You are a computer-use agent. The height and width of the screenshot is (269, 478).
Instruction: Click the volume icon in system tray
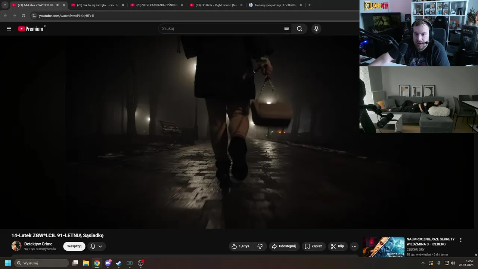click(453, 263)
